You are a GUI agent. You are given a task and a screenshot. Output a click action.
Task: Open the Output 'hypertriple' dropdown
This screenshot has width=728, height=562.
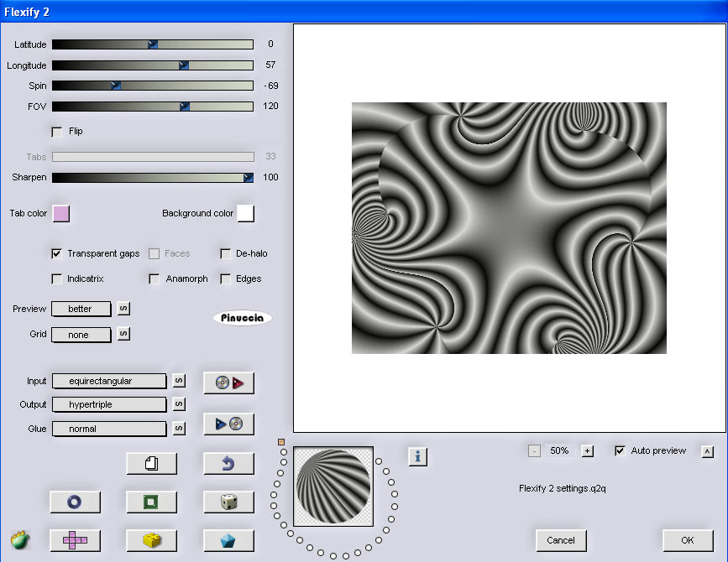pyautogui.click(x=109, y=404)
